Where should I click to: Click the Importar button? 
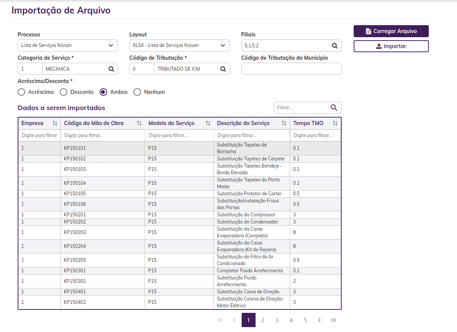tap(391, 46)
